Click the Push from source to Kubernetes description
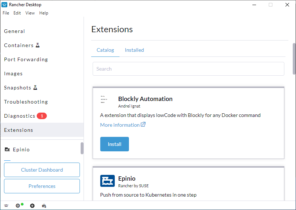Screen dimensions: 296x210 tap(149, 195)
